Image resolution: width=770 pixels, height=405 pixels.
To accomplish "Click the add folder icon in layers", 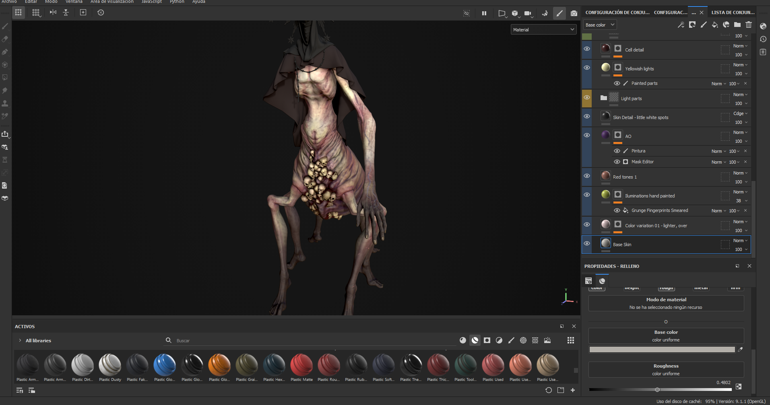I will [x=737, y=25].
